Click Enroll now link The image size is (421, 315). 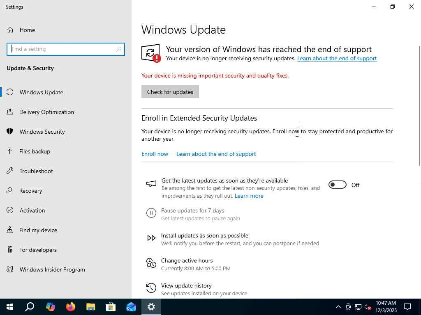click(155, 154)
